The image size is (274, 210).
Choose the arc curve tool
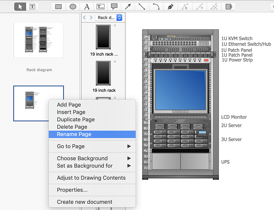pyautogui.click(x=156, y=7)
